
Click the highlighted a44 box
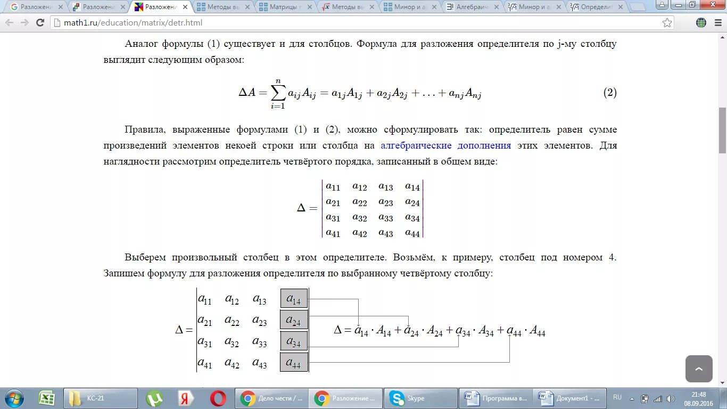pyautogui.click(x=294, y=362)
